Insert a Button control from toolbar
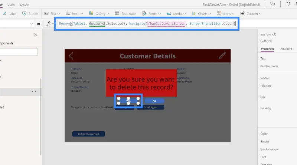Image resolution: width=297 pixels, height=165 pixels. pyautogui.click(x=30, y=14)
